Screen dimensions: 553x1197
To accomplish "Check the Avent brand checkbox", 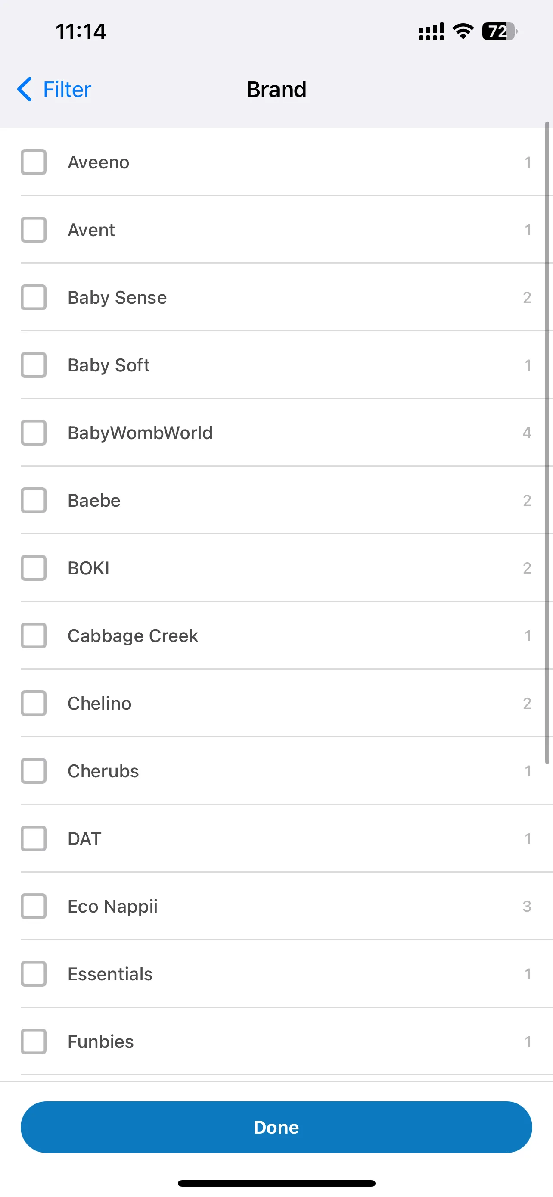I will (x=34, y=230).
